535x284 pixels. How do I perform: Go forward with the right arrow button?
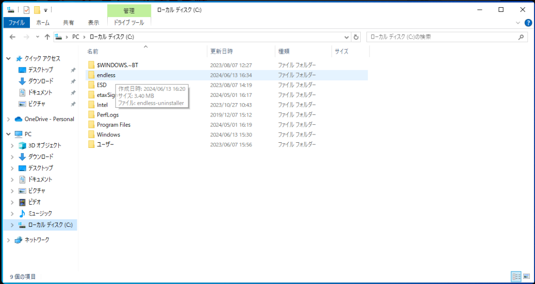(x=26, y=37)
